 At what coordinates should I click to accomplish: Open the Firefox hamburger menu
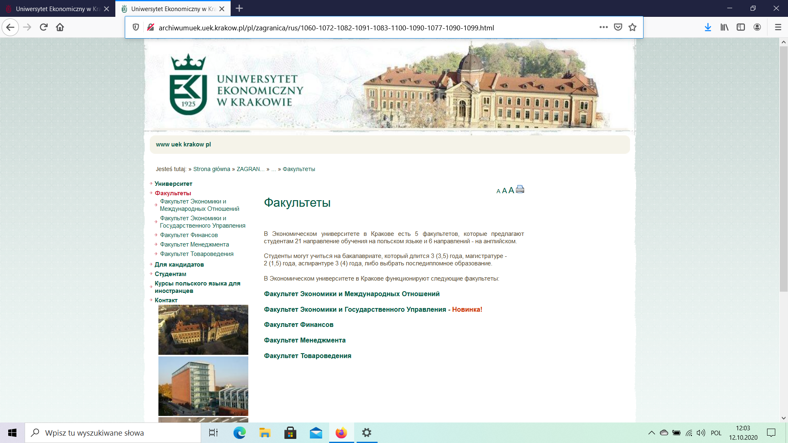click(778, 27)
